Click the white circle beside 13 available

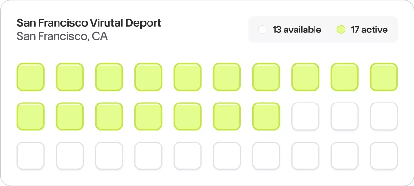[x=263, y=30]
